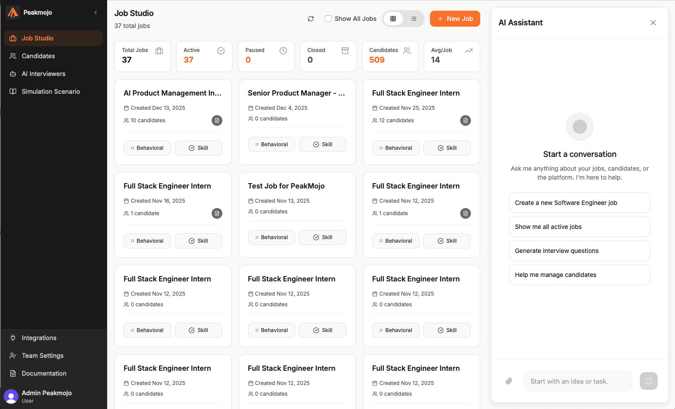Select Behavioral on Nov 25 Full Stack card

pos(396,148)
